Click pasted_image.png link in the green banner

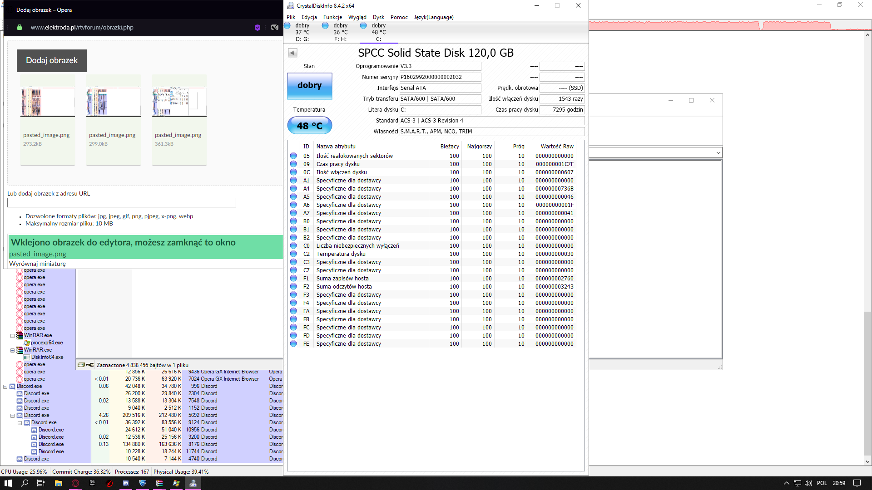coord(38,254)
